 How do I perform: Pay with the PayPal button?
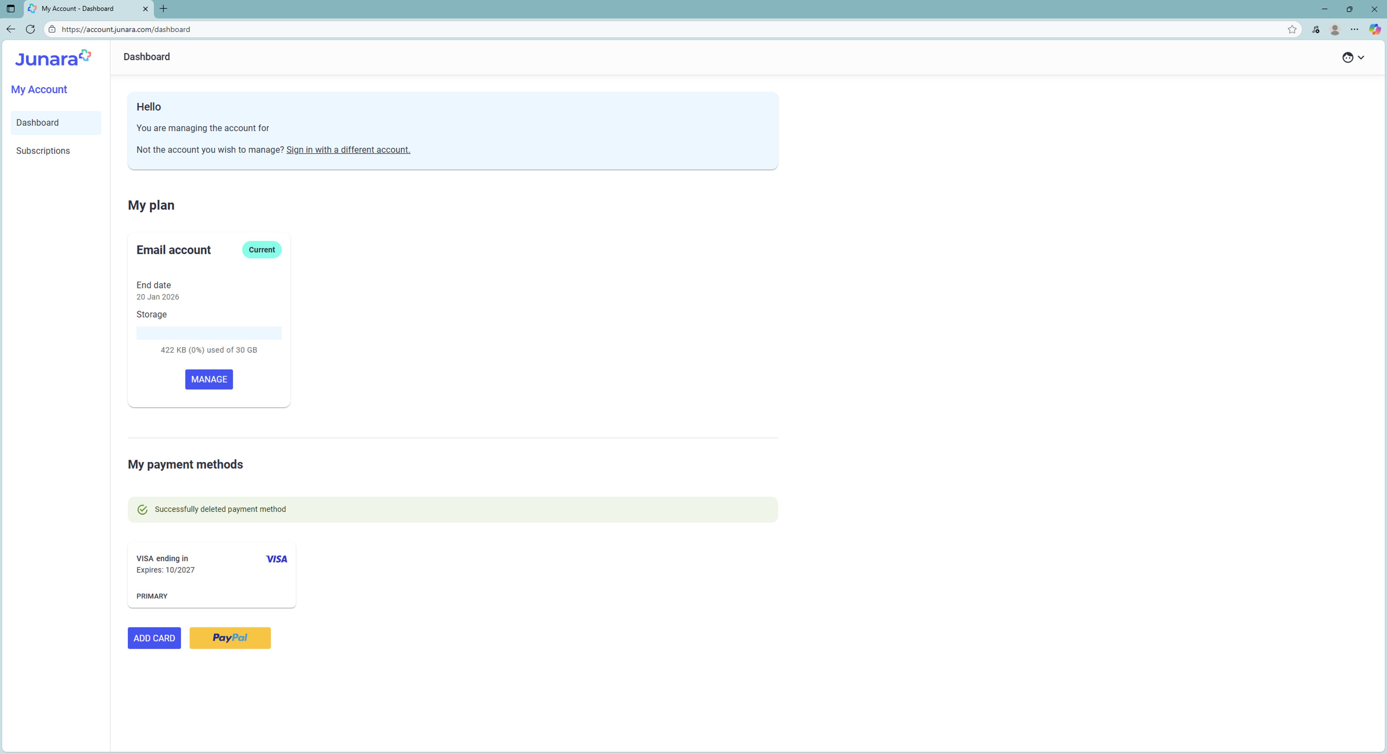(230, 638)
